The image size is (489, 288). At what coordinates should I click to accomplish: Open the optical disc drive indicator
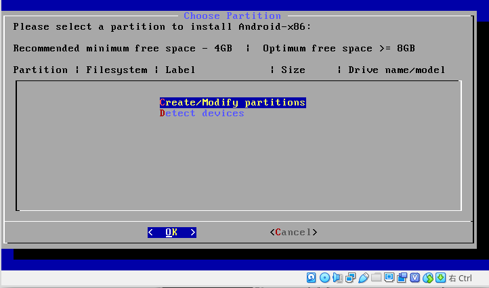(x=324, y=277)
